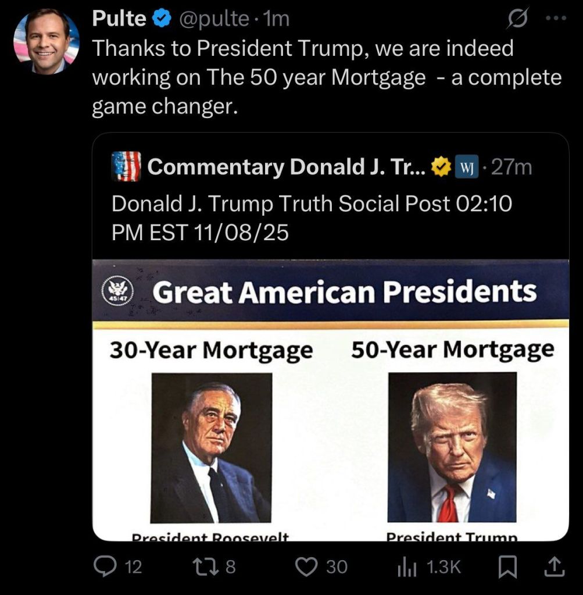Viewport: 583px width, 595px height.
Task: Repost this Pulte tweet
Action: [x=208, y=567]
